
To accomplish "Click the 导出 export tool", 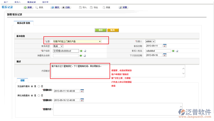I will [94, 7].
